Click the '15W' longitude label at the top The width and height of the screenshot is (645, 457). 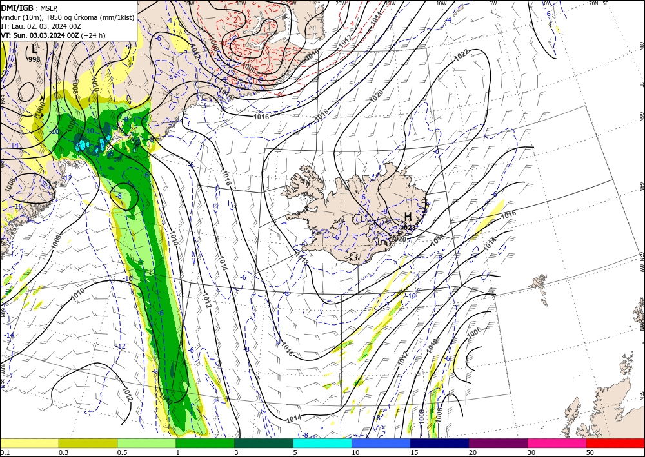click(391, 3)
